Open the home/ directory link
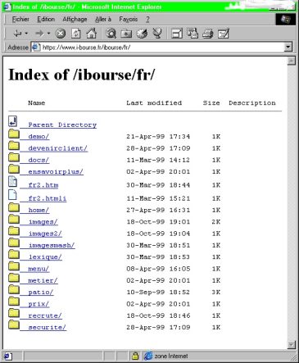 (x=39, y=210)
